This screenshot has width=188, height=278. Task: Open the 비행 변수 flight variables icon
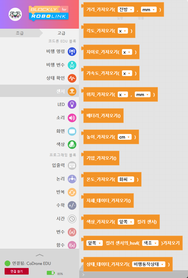[72, 65]
